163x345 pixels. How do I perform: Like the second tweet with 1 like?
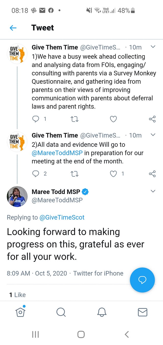[x=113, y=174]
